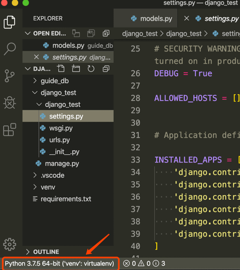Close the settings.py editor tab
Viewport: 240px width, 270px height.
[187, 18]
